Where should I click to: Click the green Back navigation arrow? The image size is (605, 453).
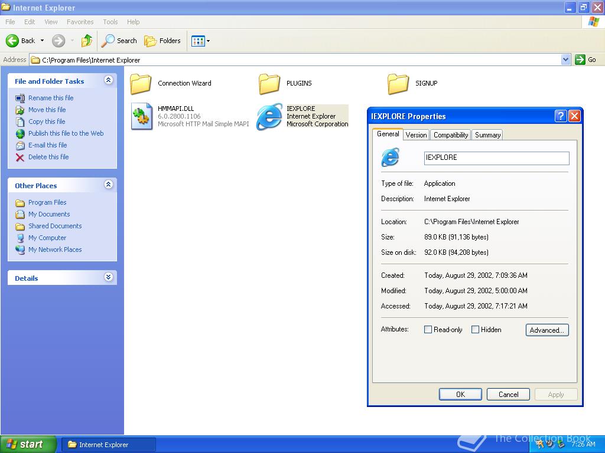click(x=13, y=41)
